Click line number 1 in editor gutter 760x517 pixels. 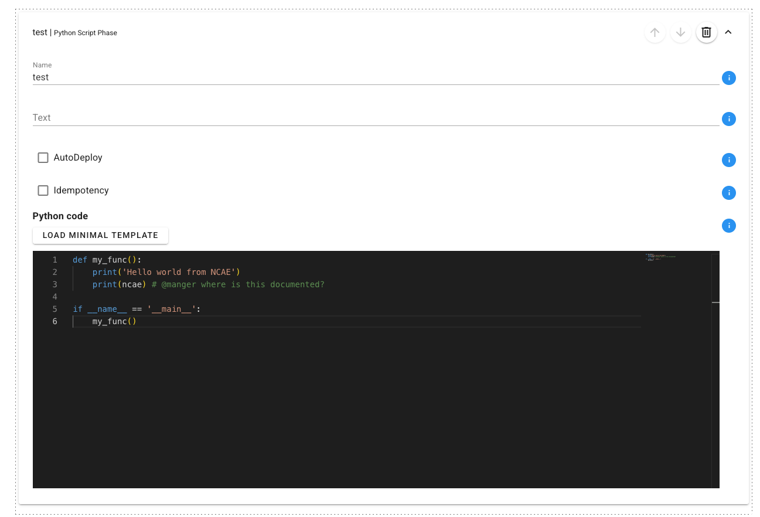pyautogui.click(x=54, y=260)
